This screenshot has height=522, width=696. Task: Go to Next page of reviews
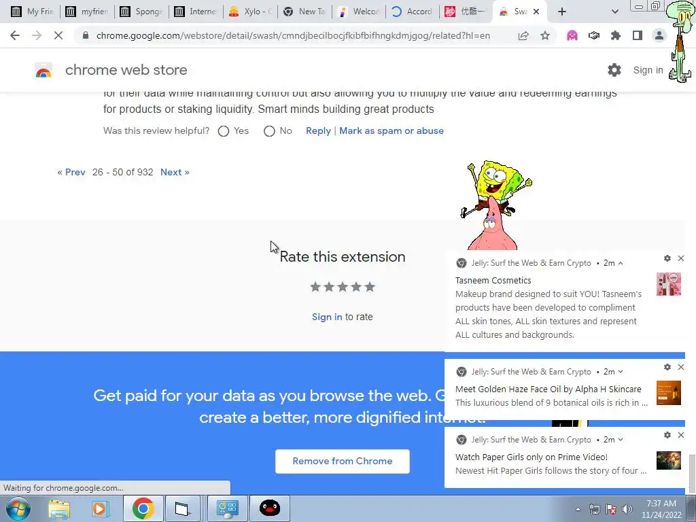click(175, 172)
